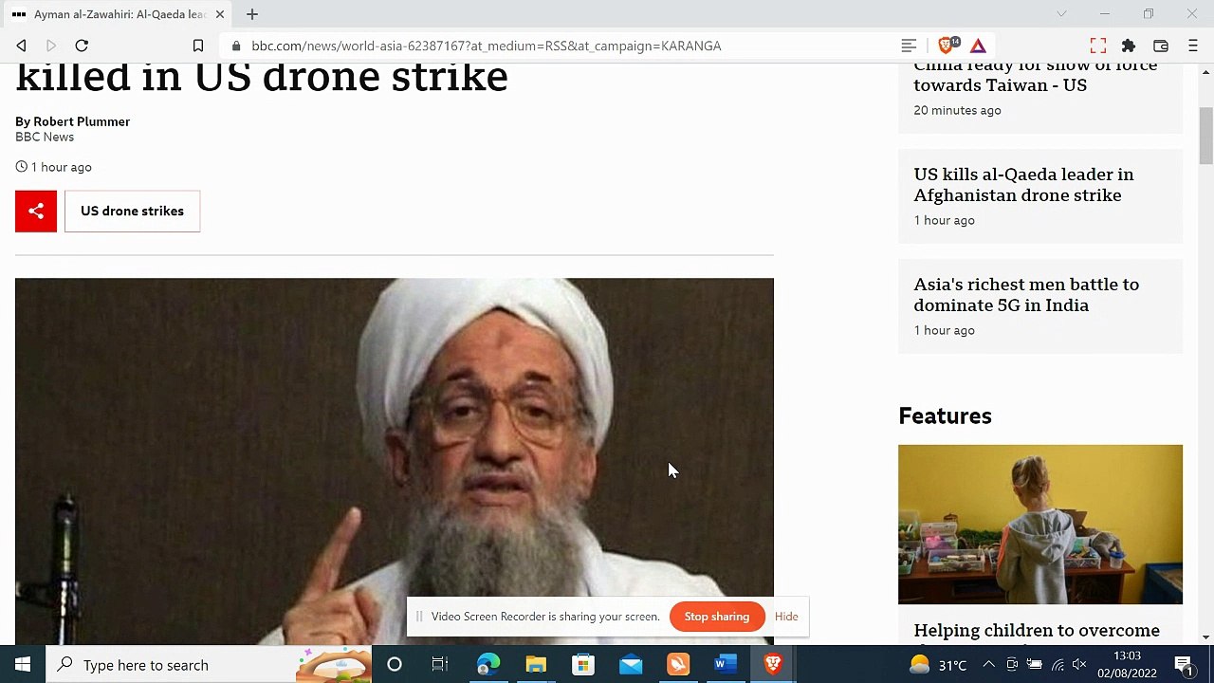
Task: Click the address bar URL
Action: (x=486, y=46)
